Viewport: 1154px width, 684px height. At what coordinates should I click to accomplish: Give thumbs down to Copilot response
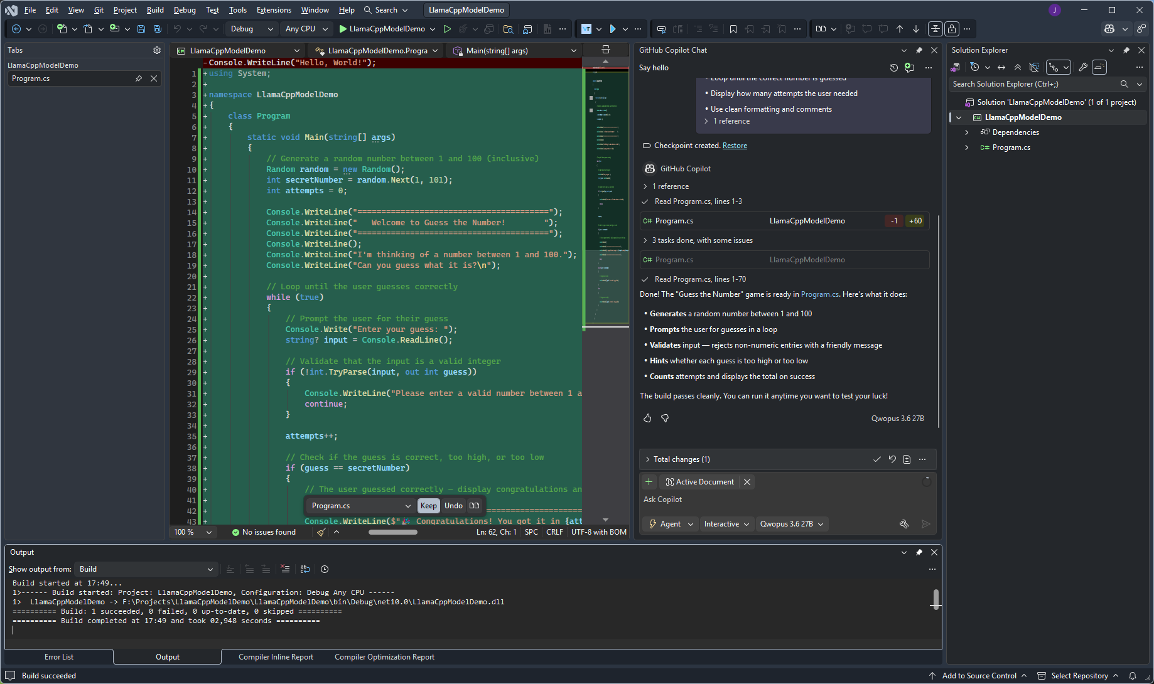click(665, 418)
